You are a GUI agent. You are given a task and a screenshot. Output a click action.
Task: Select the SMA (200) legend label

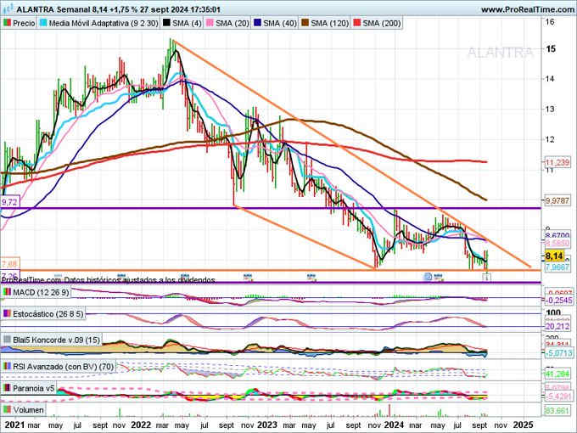coord(381,23)
